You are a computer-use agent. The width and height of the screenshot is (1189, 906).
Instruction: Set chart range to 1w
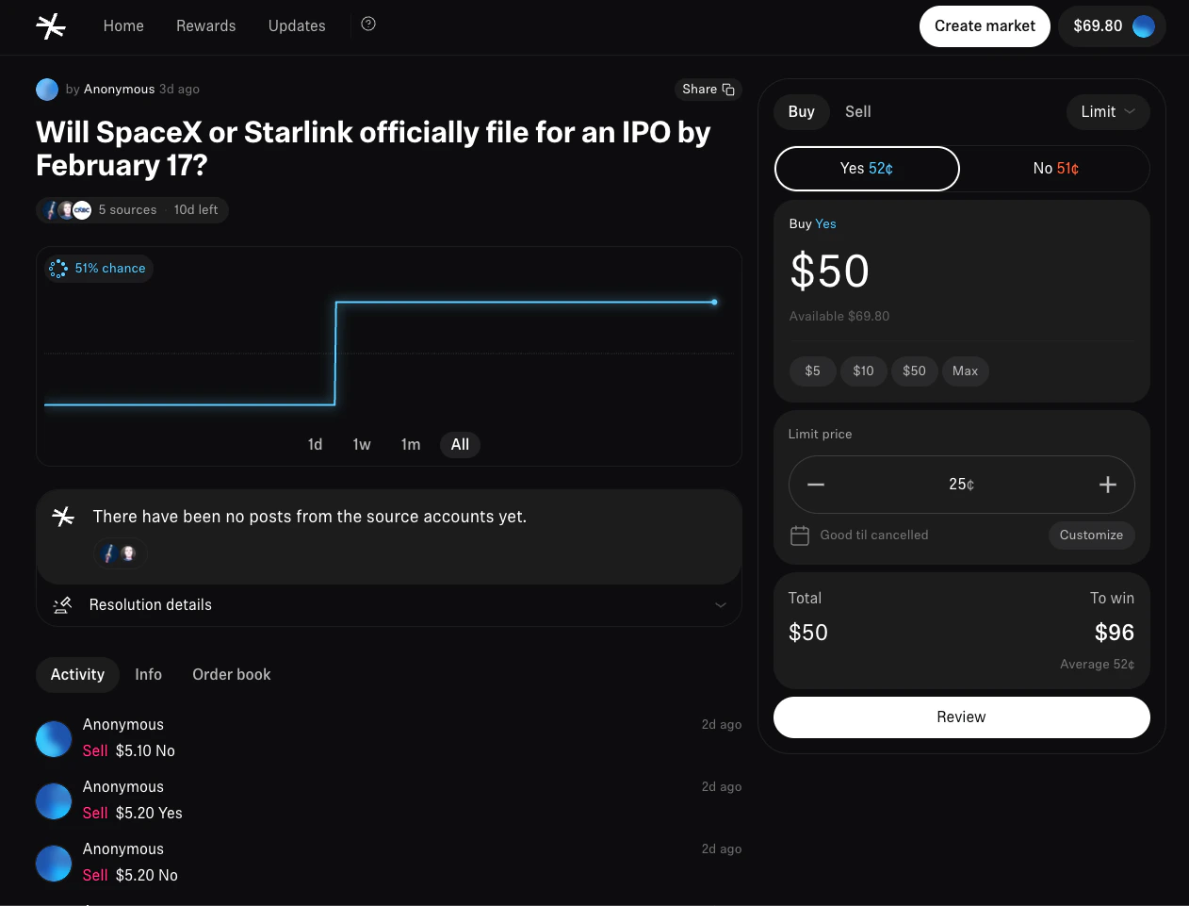coord(362,445)
